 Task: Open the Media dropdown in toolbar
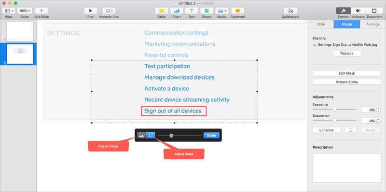coord(222,11)
